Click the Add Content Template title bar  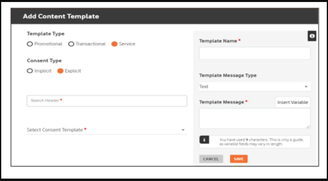click(165, 16)
